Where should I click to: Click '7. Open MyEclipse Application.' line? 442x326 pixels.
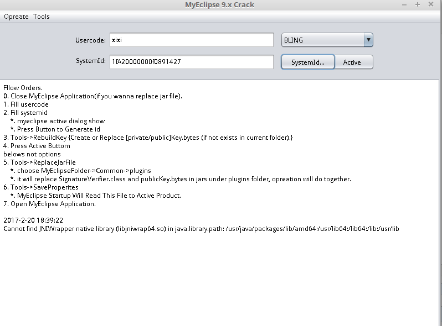(50, 204)
